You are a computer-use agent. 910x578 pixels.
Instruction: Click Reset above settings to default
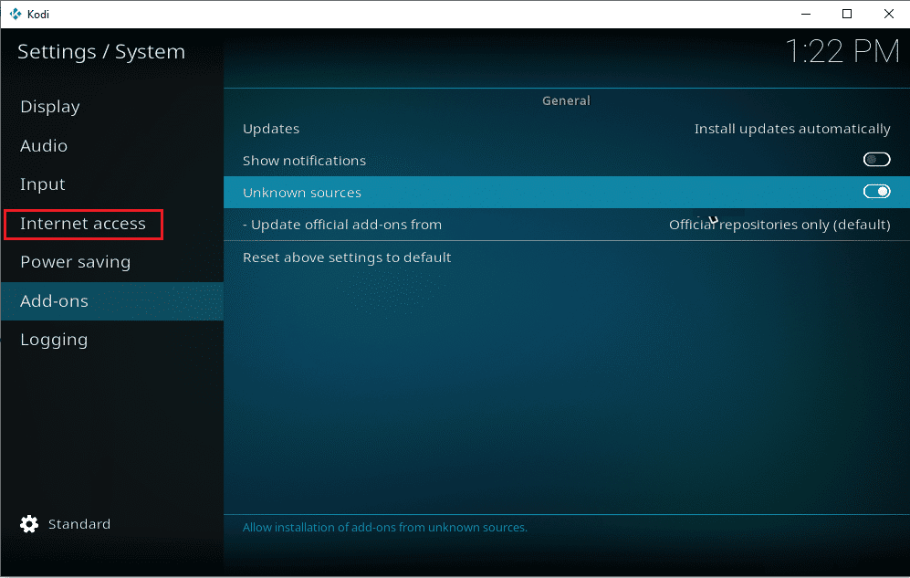[567, 257]
